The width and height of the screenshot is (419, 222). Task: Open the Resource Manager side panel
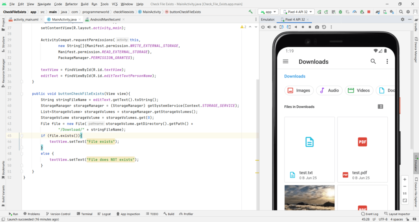(x=3, y=73)
